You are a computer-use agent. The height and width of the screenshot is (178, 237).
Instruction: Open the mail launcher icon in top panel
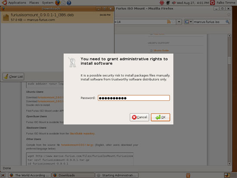point(63,3)
